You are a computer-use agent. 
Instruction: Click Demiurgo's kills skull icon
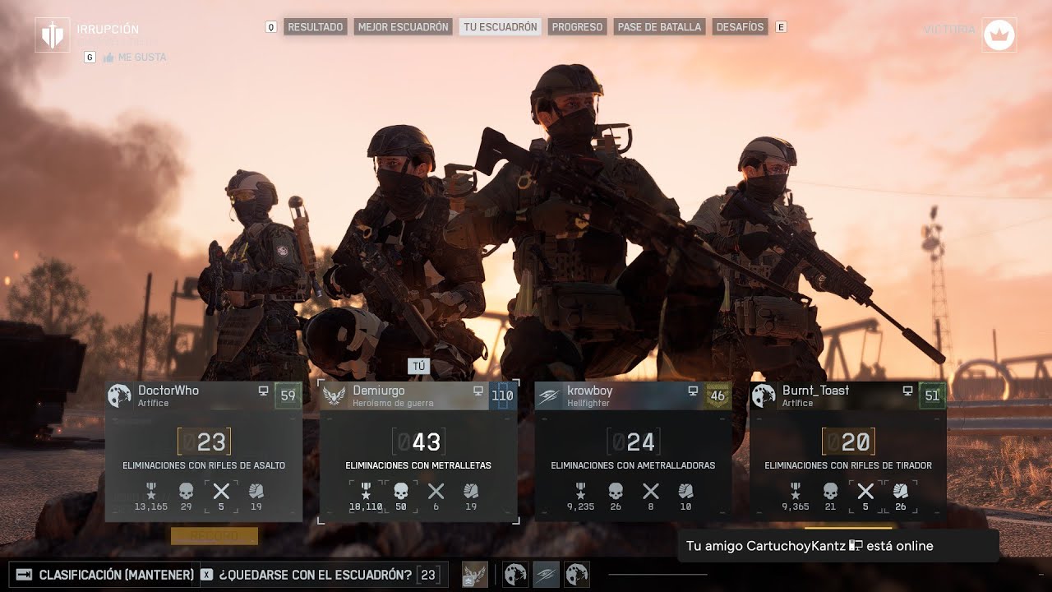[x=400, y=491]
